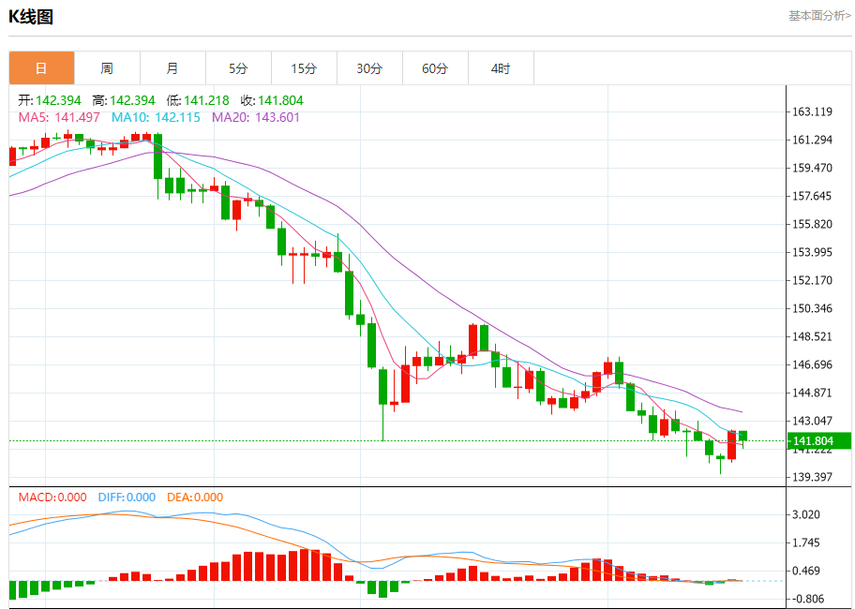This screenshot has height=609, width=855.
Task: Click the 146.696 price axis label
Action: (x=812, y=364)
